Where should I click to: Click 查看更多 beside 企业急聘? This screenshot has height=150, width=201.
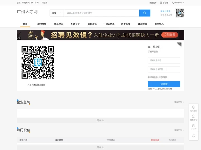pyautogui.click(x=179, y=102)
